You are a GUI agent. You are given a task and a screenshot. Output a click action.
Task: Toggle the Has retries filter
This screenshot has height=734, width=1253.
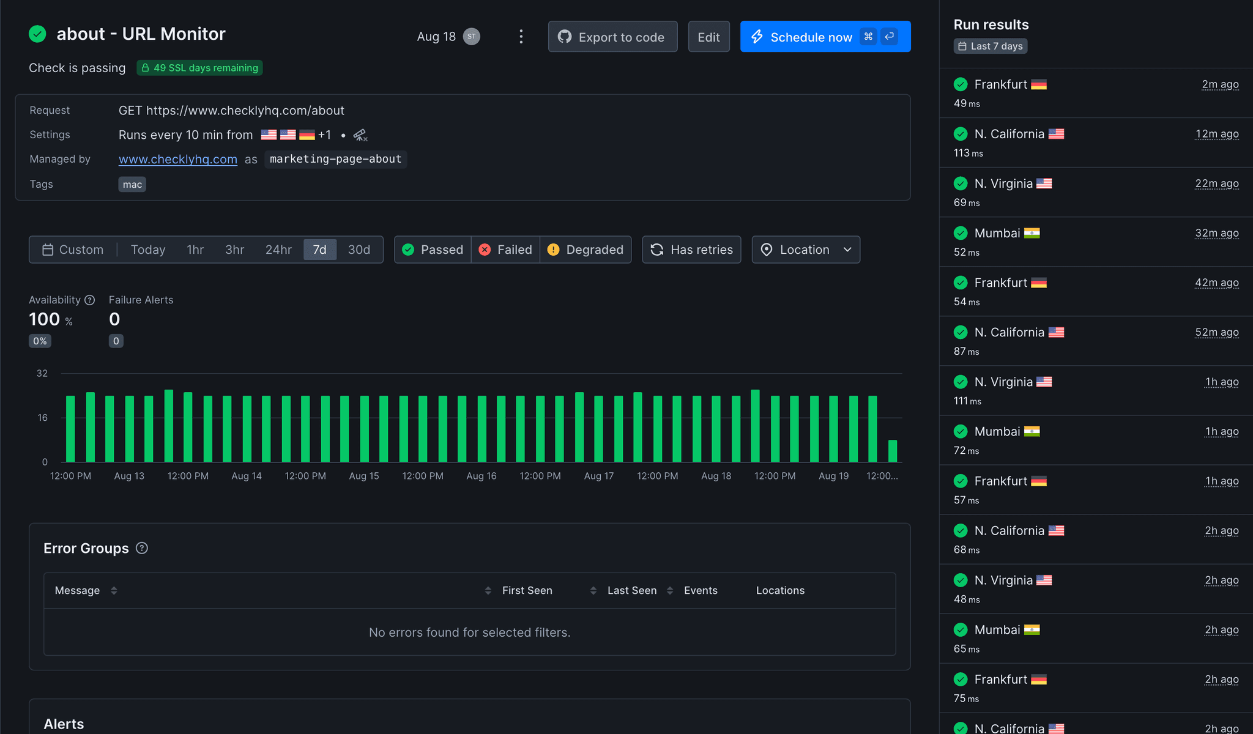pyautogui.click(x=691, y=250)
